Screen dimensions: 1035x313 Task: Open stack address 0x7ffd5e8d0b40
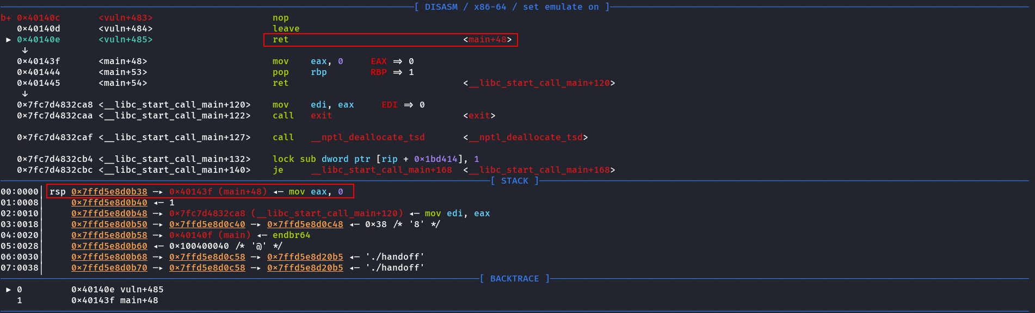tap(109, 203)
